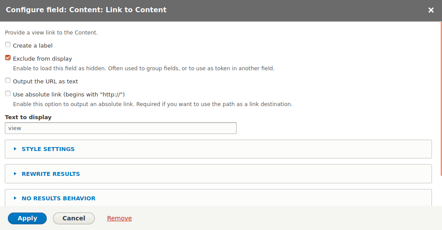
Task: Click the Apply button
Action: pos(27,218)
